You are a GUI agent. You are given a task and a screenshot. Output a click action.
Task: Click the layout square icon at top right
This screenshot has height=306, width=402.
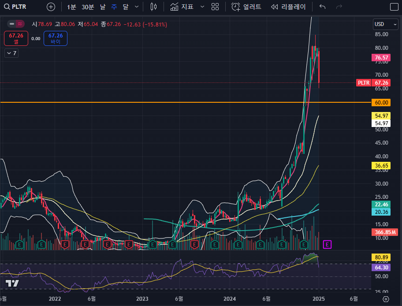click(x=394, y=7)
